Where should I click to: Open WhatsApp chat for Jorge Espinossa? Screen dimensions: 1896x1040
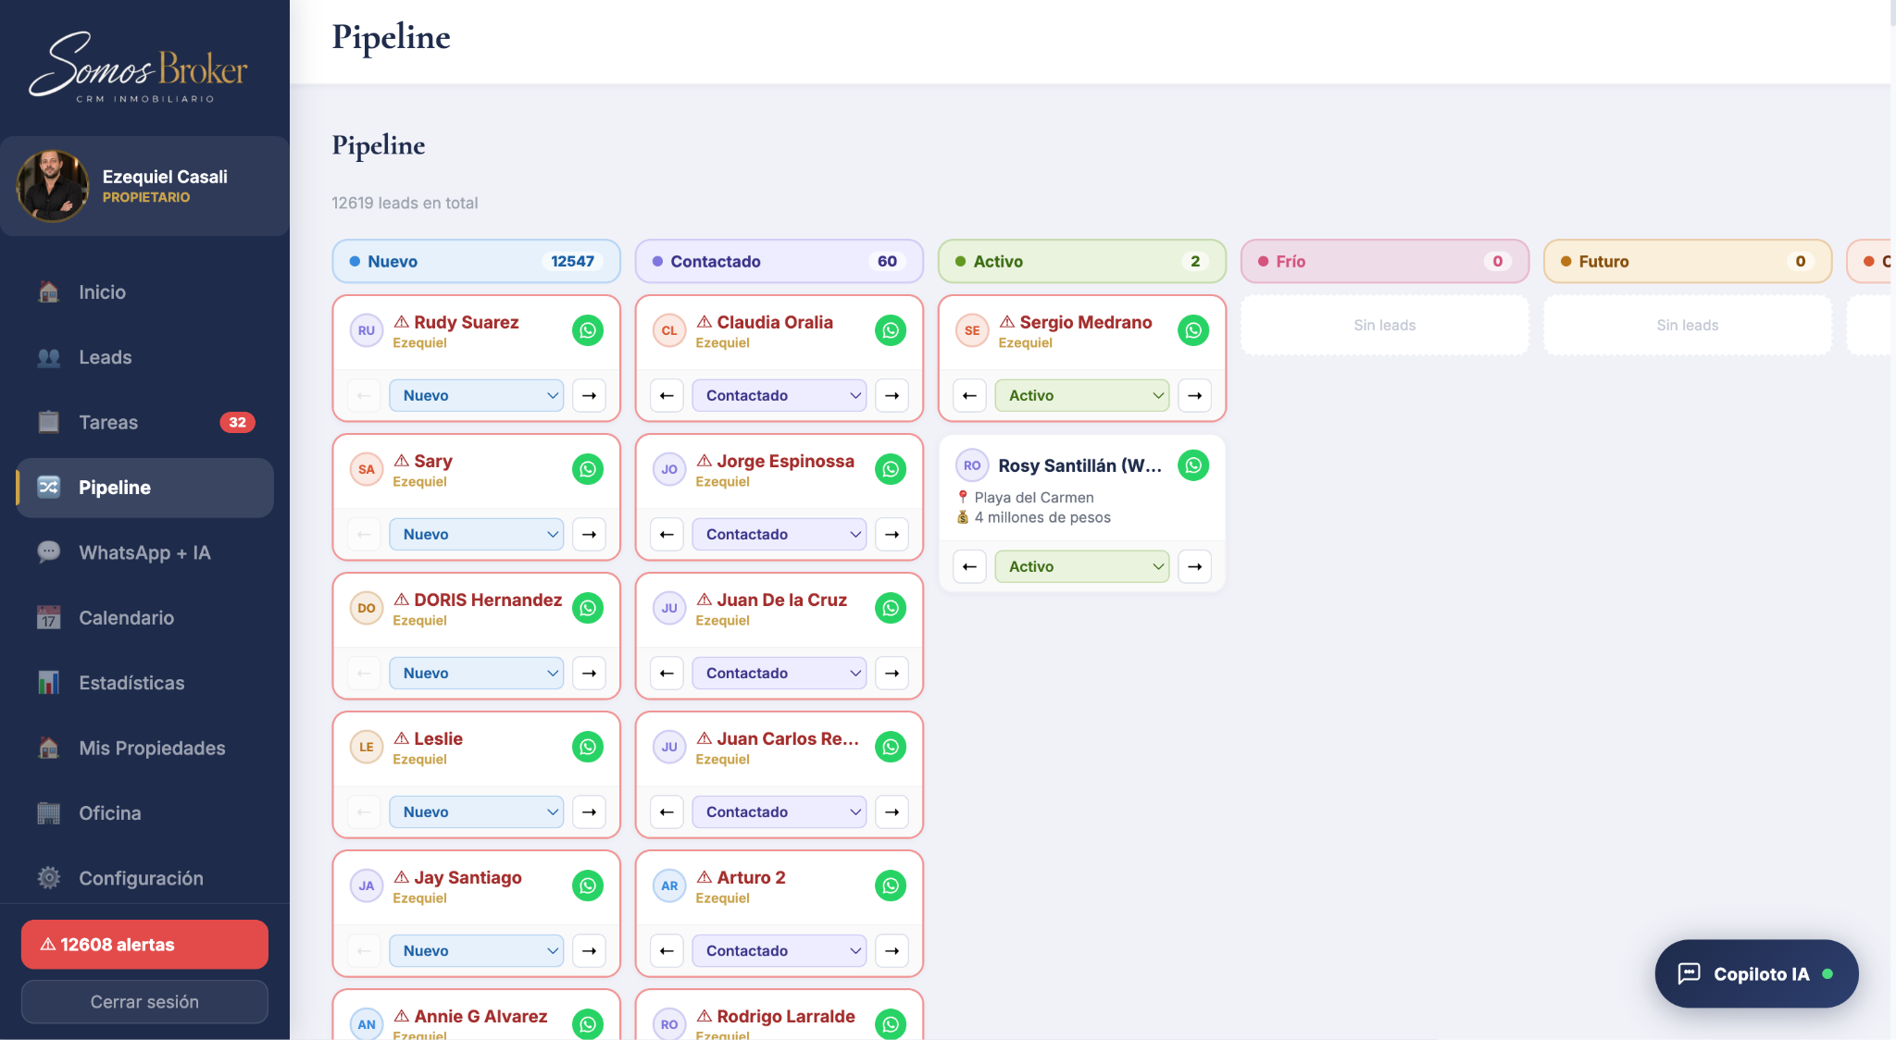point(891,469)
